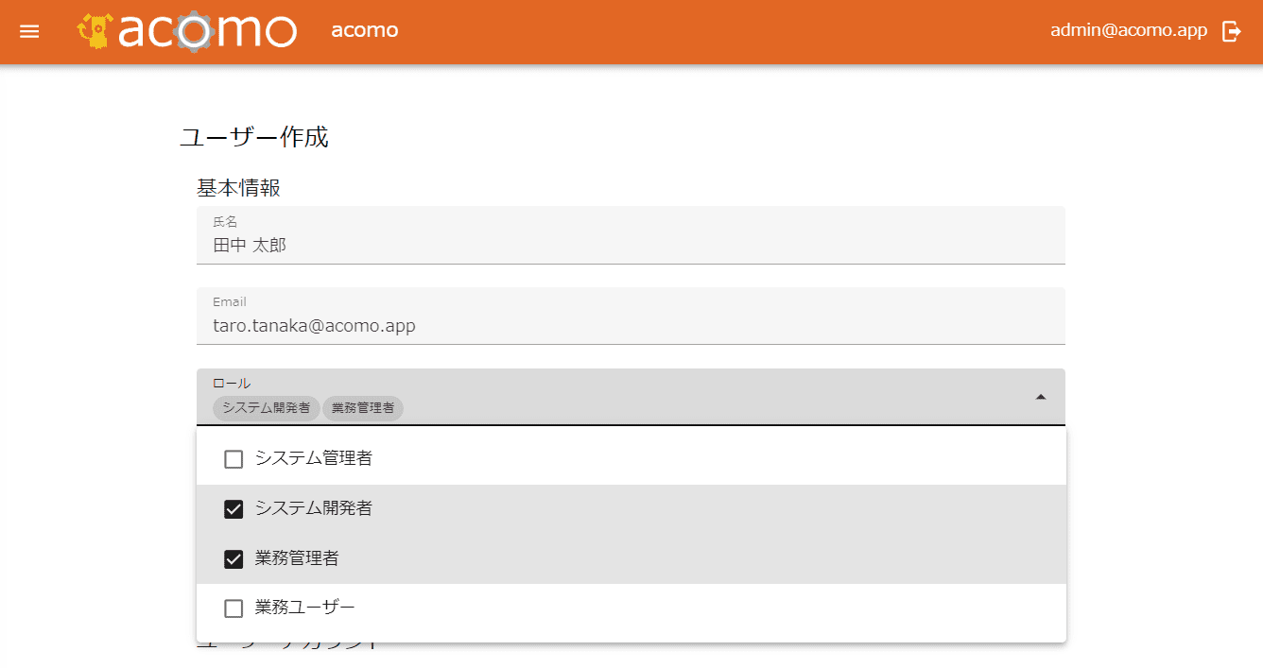Check the システム管理者 checkbox
Screen dimensions: 1263x668
[234, 460]
